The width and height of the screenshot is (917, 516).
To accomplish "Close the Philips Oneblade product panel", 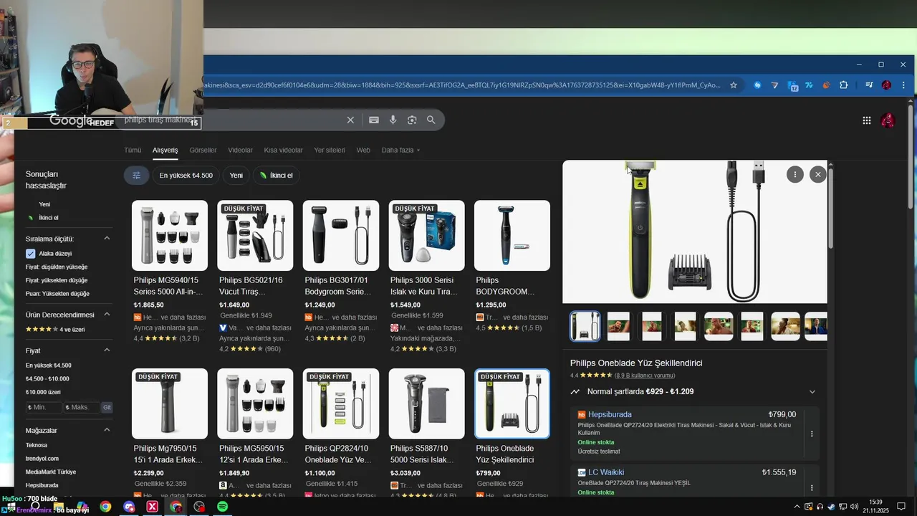I will [817, 174].
